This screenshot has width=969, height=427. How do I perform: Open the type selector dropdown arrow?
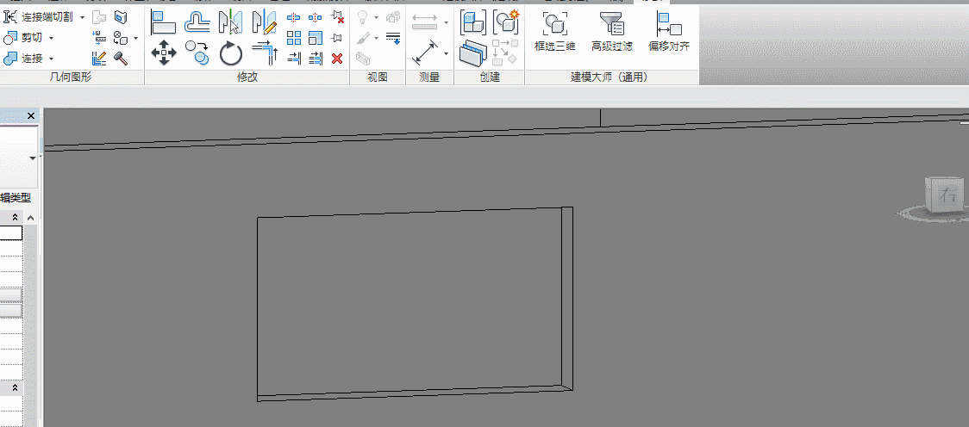pos(32,158)
